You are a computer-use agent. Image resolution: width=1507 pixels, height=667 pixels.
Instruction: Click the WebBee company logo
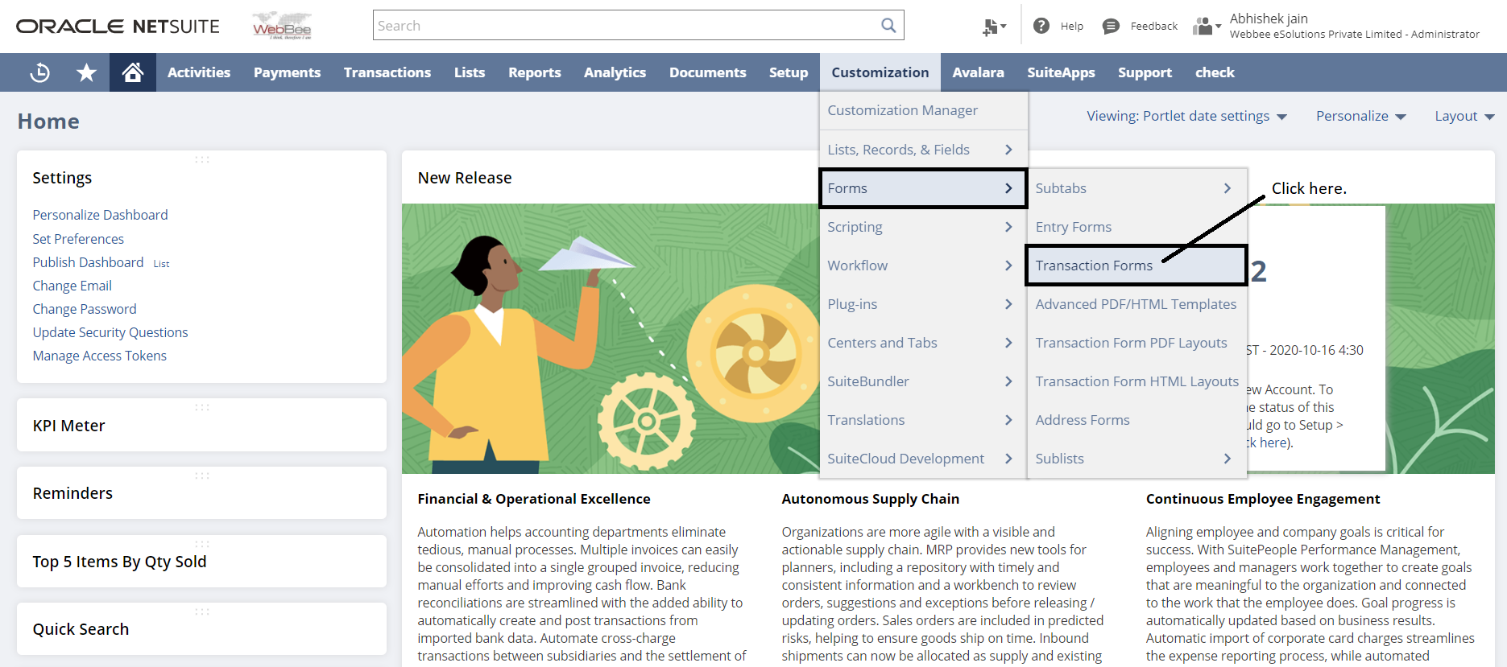(x=282, y=27)
